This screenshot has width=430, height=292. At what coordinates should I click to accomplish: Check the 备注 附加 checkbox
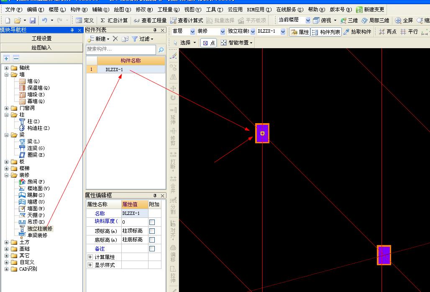point(152,248)
